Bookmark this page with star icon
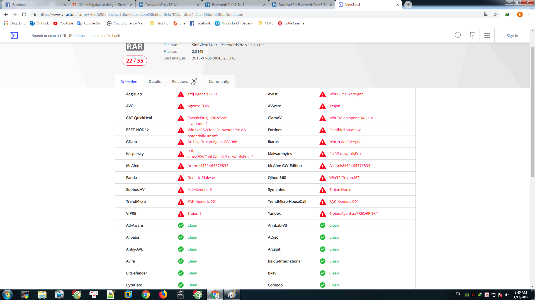The height and width of the screenshot is (300, 535). (495, 14)
